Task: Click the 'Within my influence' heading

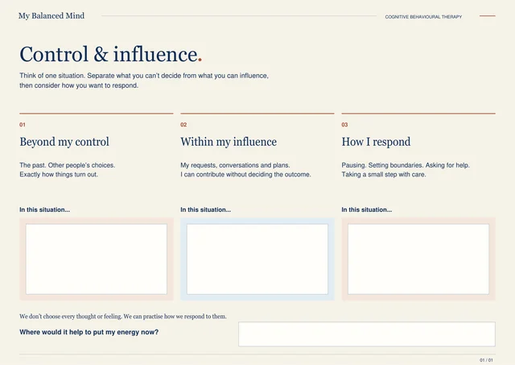Action: tap(229, 142)
